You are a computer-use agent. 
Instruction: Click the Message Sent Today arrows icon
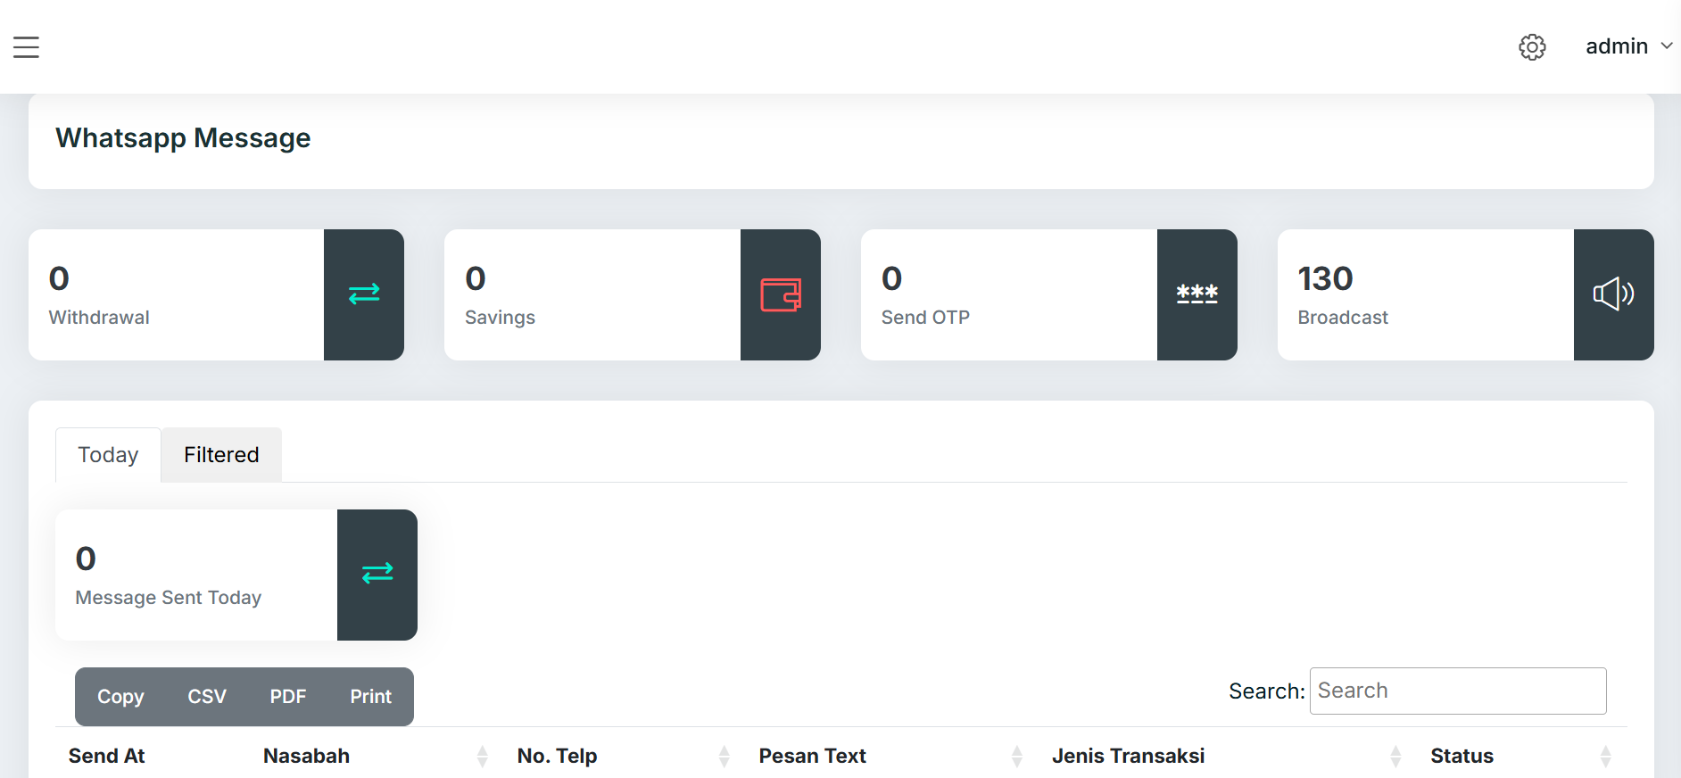coord(377,574)
